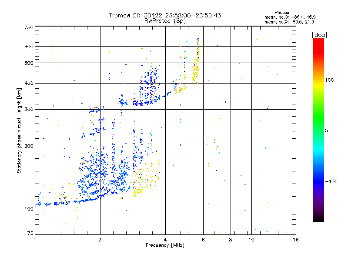Click the 'Phases' header text
This screenshot has width=348, height=261.
281,13
